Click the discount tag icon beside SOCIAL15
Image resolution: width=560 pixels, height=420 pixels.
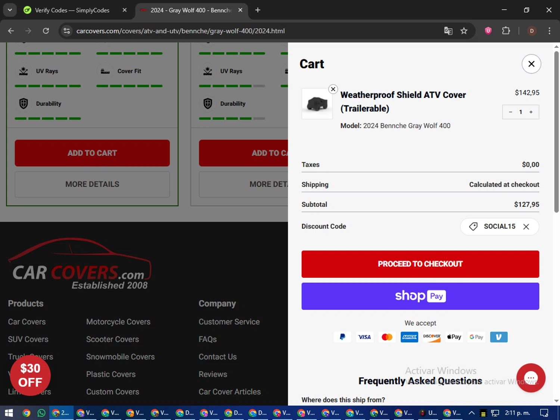click(x=473, y=227)
